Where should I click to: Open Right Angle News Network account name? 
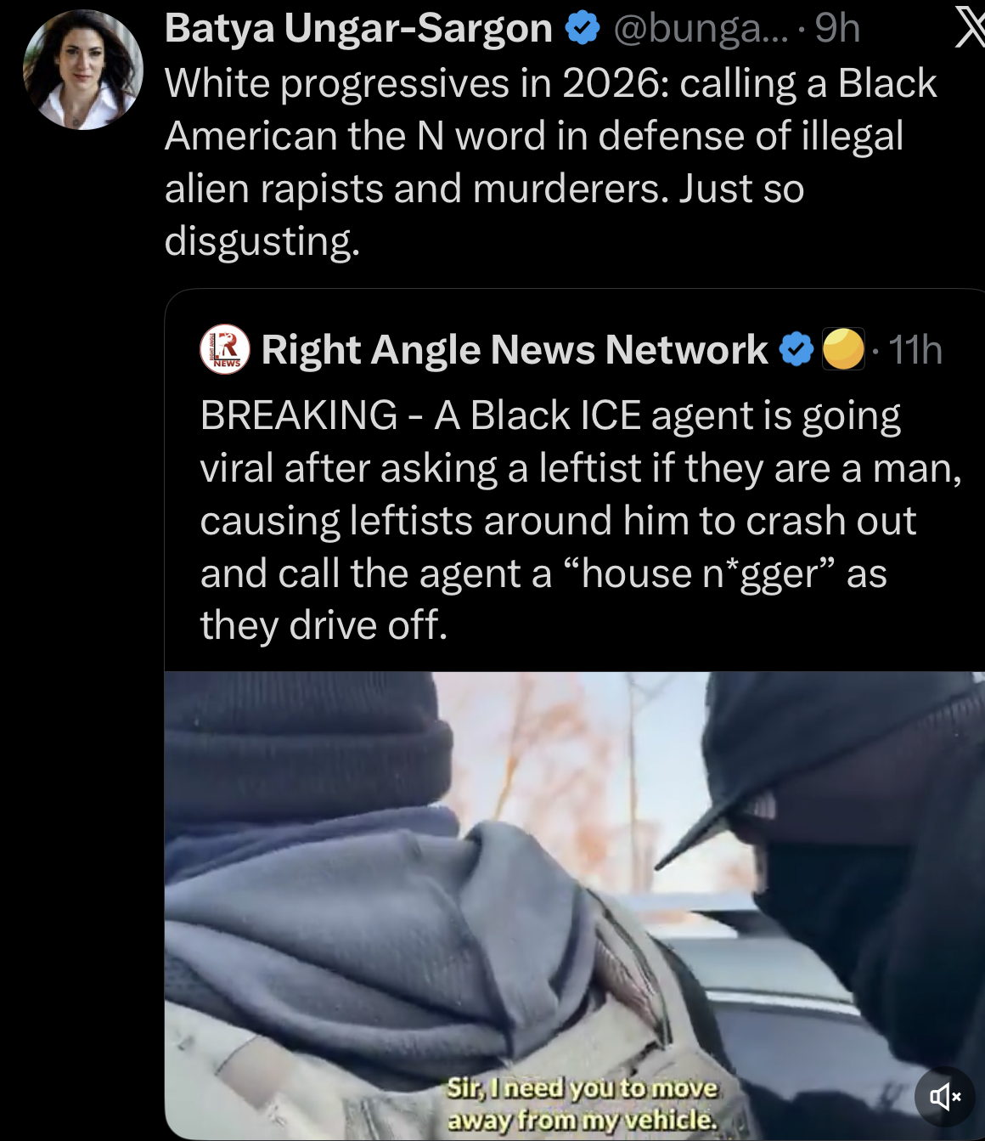point(515,349)
